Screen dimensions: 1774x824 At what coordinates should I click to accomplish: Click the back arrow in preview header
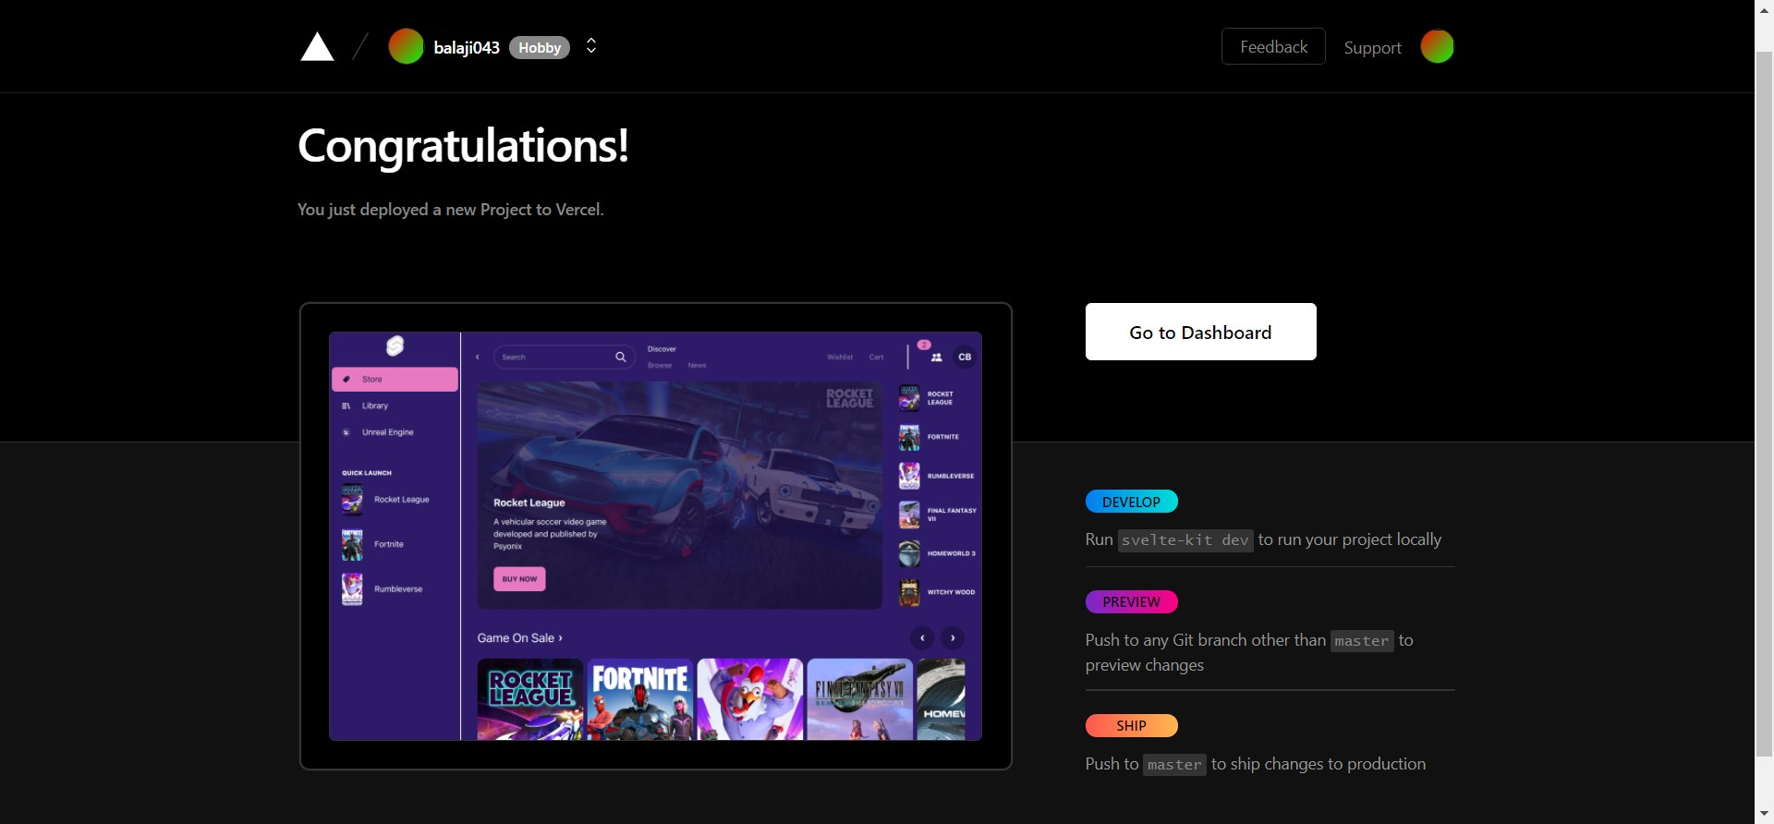coord(478,357)
